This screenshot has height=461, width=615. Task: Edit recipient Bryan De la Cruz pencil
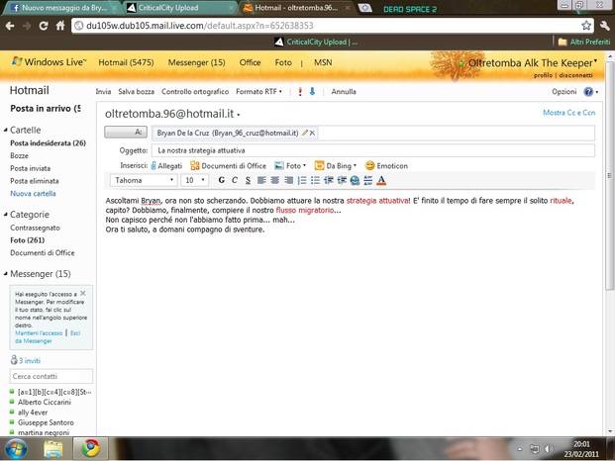coord(305,133)
